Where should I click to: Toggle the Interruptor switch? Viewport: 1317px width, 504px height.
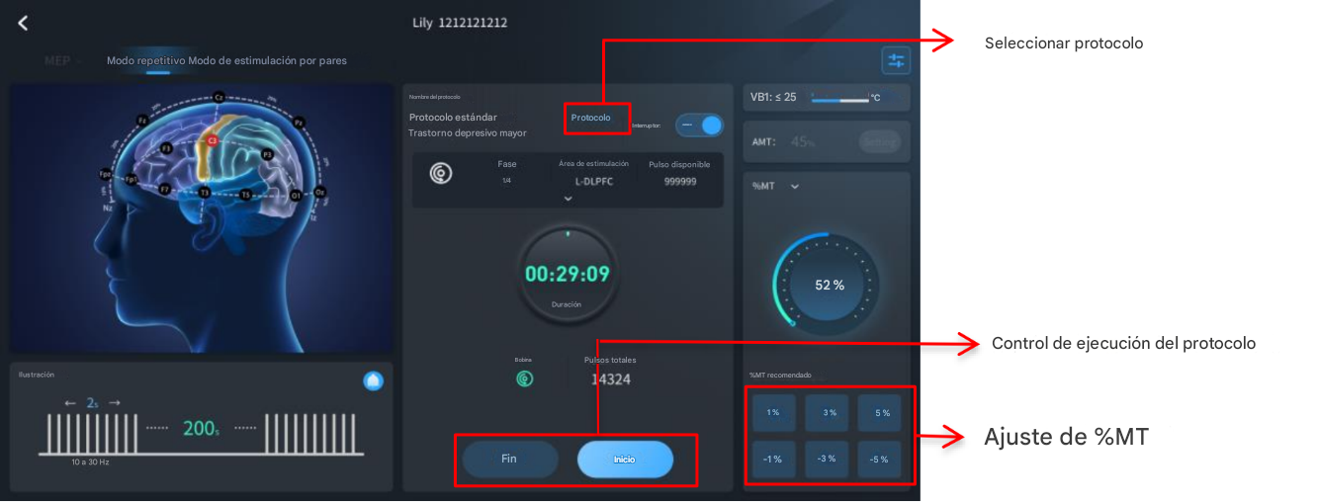pyautogui.click(x=699, y=126)
